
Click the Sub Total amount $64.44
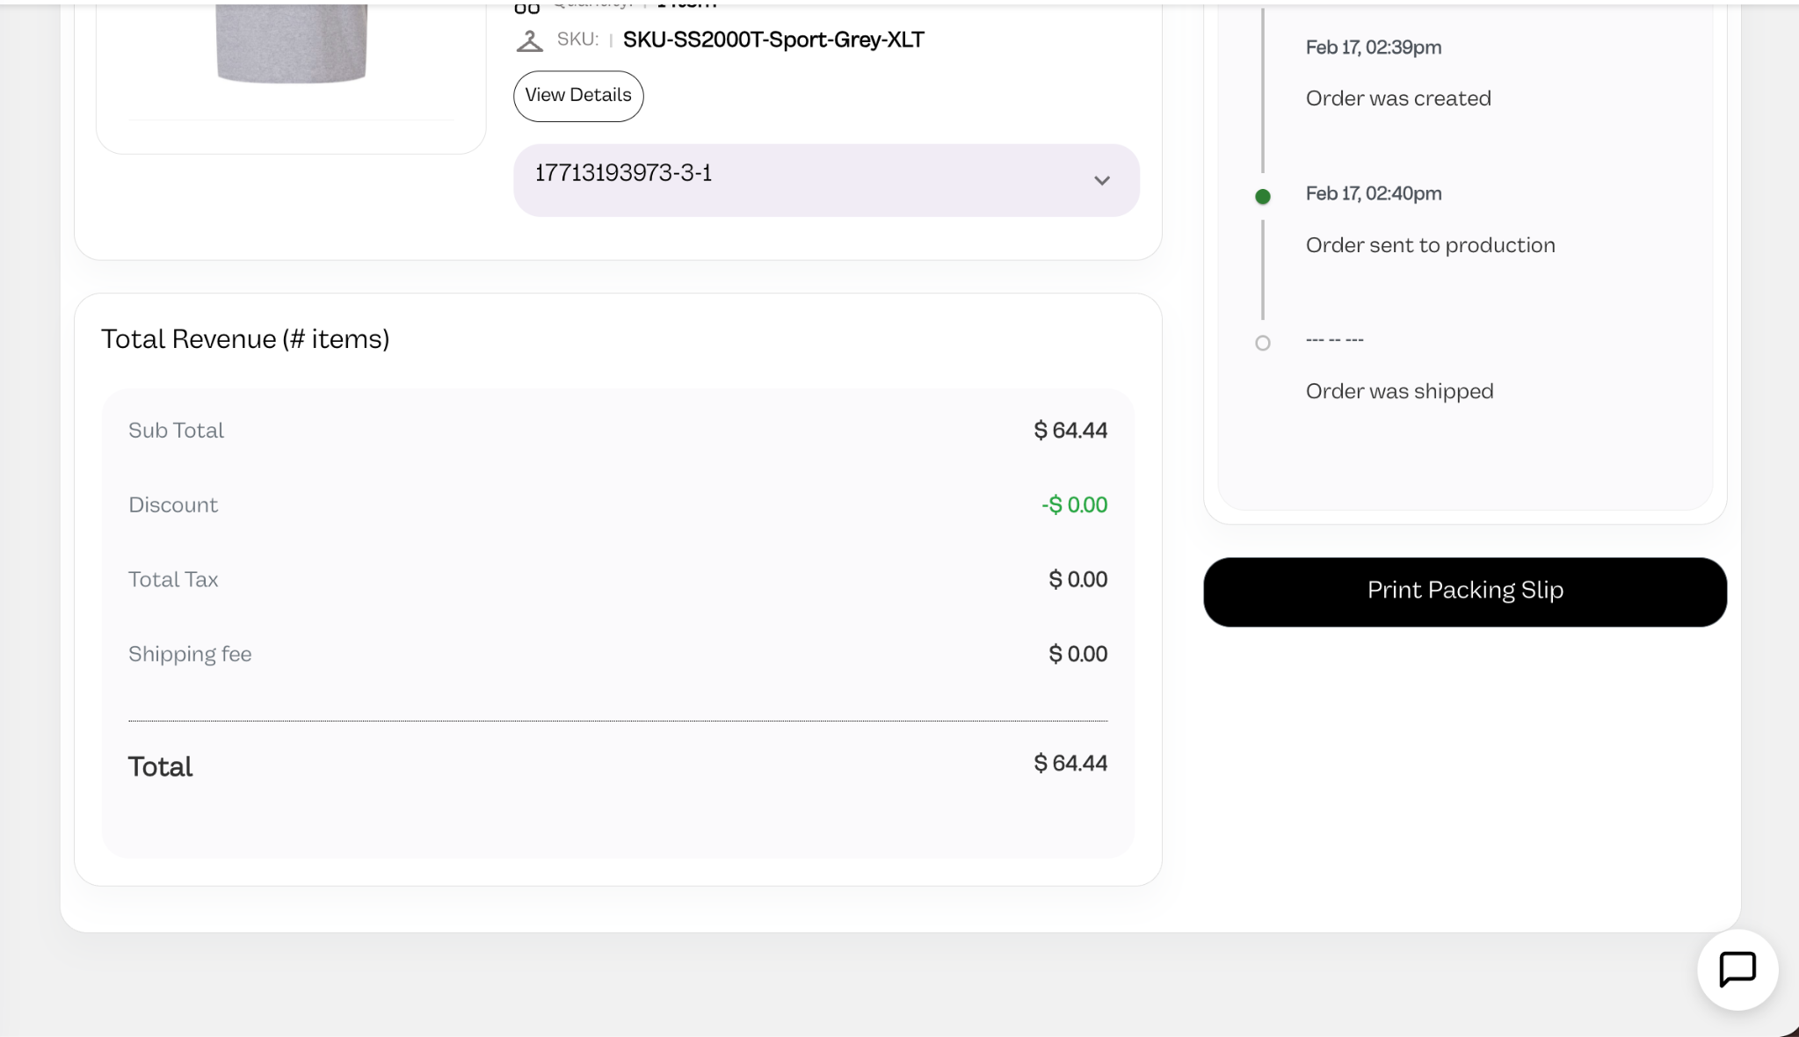(1070, 431)
